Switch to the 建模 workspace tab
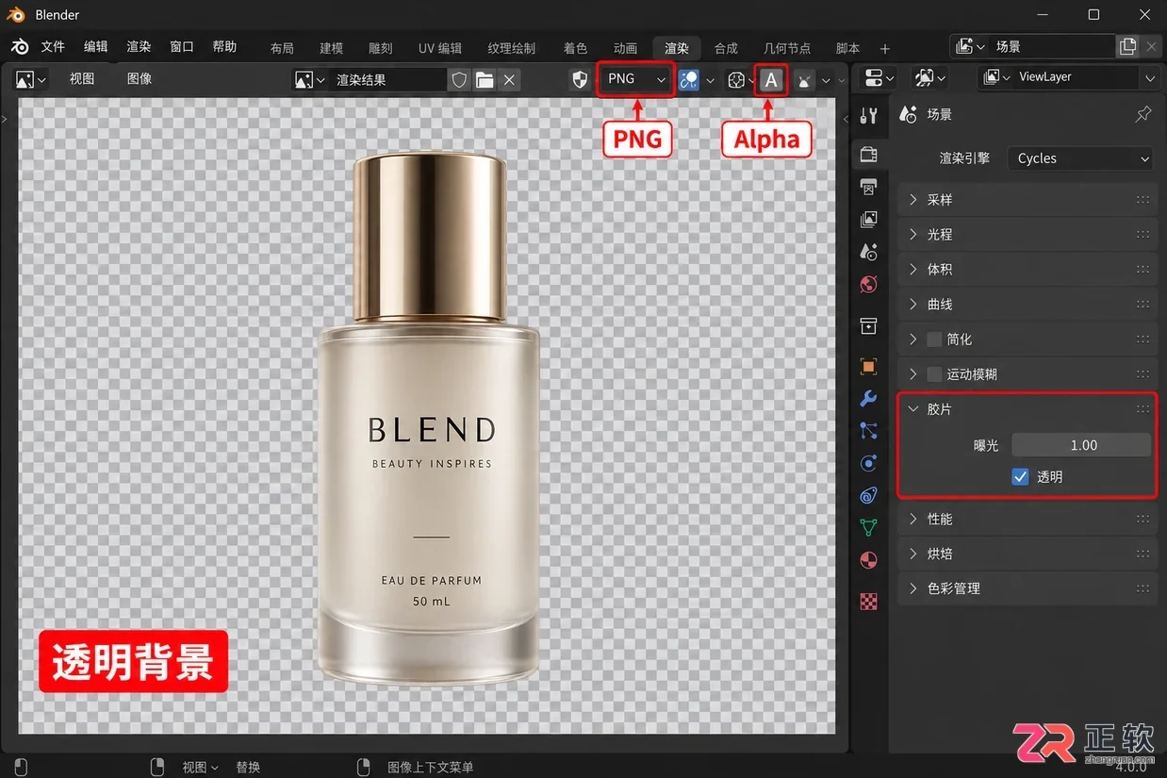This screenshot has height=778, width=1167. [x=331, y=48]
